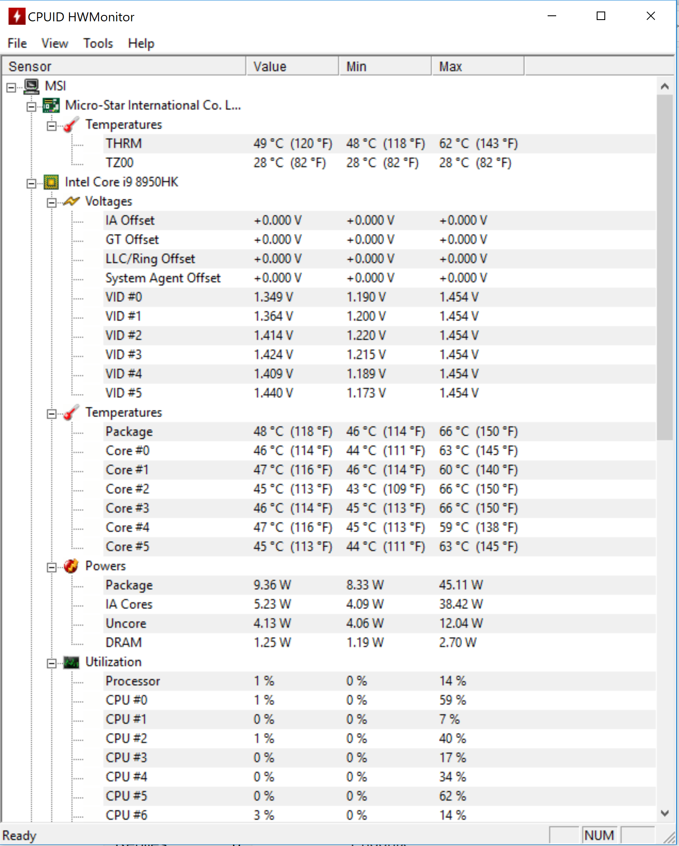679x846 pixels.
Task: Open the Help menu
Action: click(141, 43)
